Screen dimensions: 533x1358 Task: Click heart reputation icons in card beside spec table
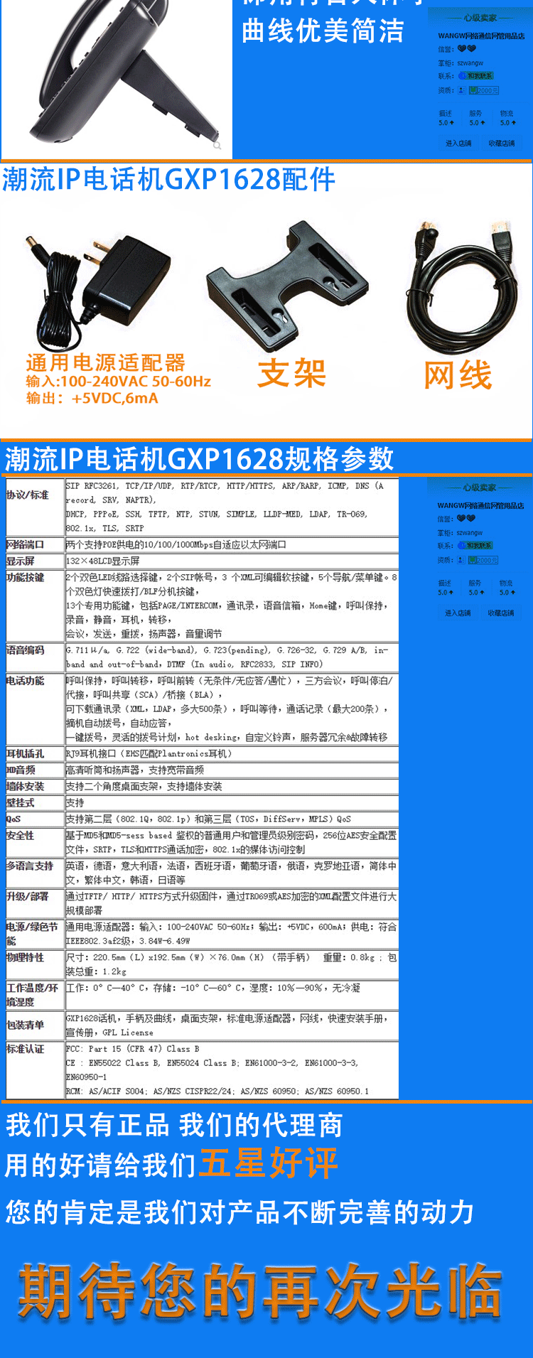tap(466, 519)
